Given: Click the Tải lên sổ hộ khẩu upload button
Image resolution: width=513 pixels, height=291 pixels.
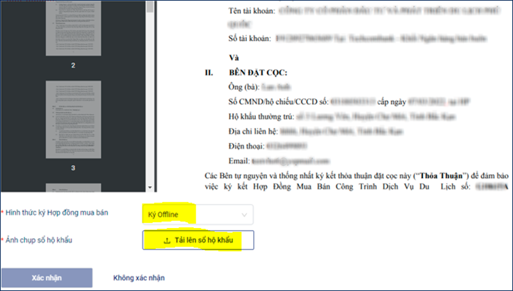Looking at the screenshot, I should [198, 241].
